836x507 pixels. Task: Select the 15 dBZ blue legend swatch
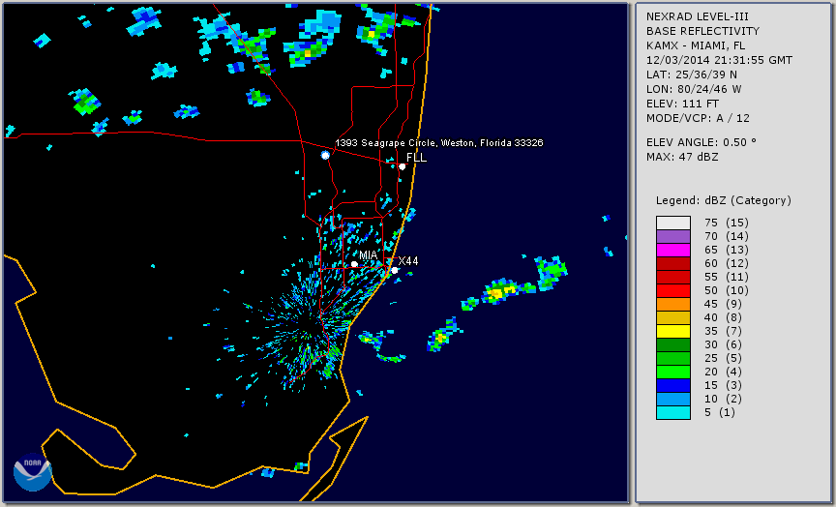click(673, 385)
